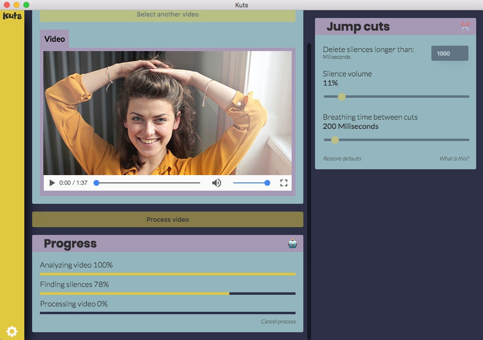Viewport: 483px width, 340px height.
Task: Open the 'What is this?' link
Action: coord(454,159)
